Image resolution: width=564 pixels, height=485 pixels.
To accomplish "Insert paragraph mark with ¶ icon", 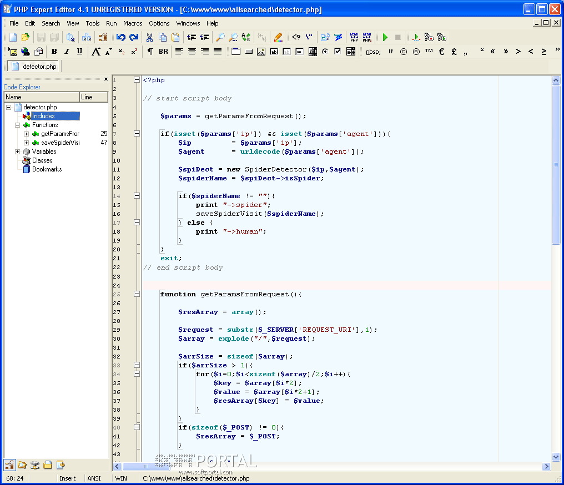I will coord(150,52).
